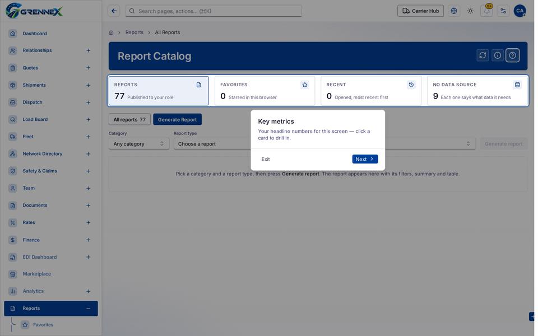538x336 pixels.
Task: Switch to the Generate Report tab
Action: (178, 119)
